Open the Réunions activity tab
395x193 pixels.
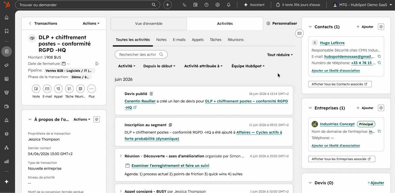point(236,40)
